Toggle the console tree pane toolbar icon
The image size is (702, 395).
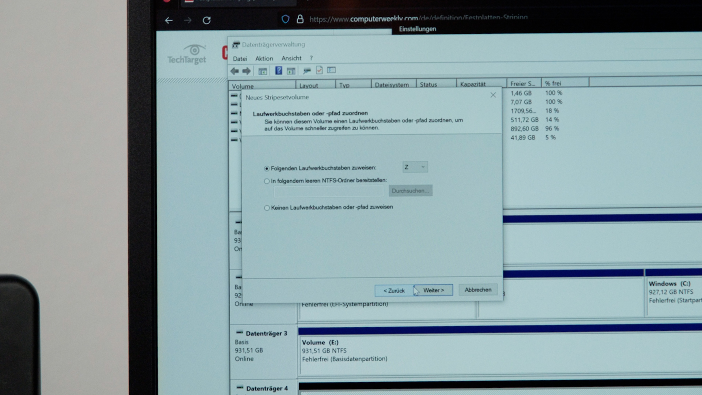(x=263, y=71)
